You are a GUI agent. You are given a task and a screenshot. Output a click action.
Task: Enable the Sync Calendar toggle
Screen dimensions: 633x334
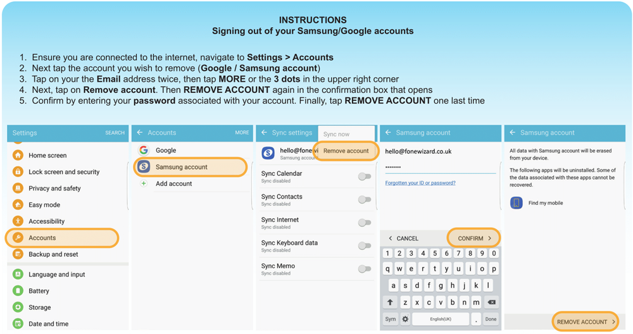[x=365, y=176]
